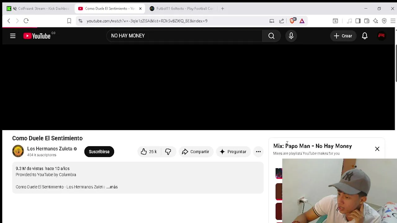Viewport: 397px width, 223px height.
Task: Share this page icon in address bar
Action: (x=282, y=21)
